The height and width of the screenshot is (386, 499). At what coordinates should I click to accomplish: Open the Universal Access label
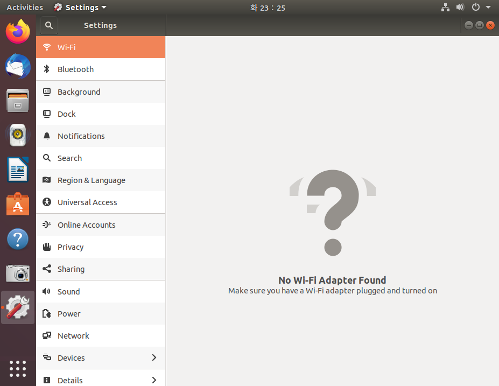[x=87, y=202]
